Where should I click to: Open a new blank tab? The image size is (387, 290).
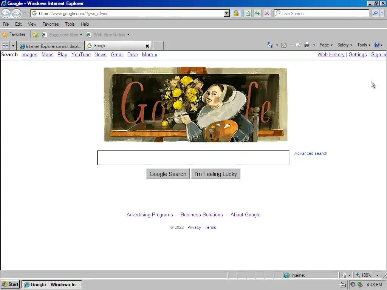tap(158, 46)
